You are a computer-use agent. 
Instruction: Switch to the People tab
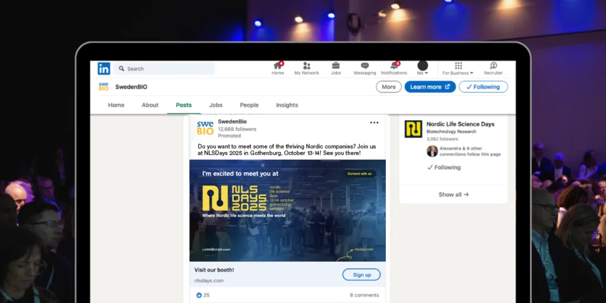[249, 105]
